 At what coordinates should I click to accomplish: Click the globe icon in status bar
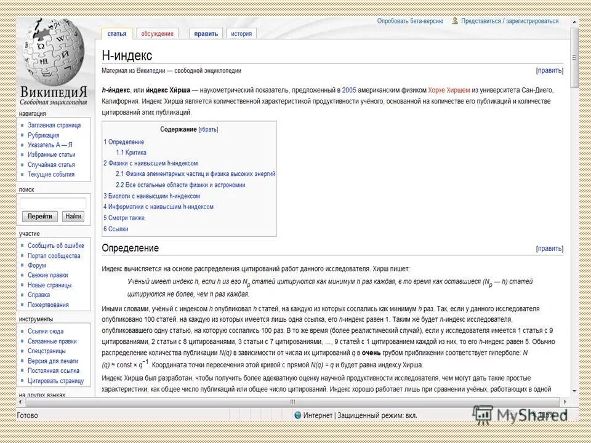298,415
